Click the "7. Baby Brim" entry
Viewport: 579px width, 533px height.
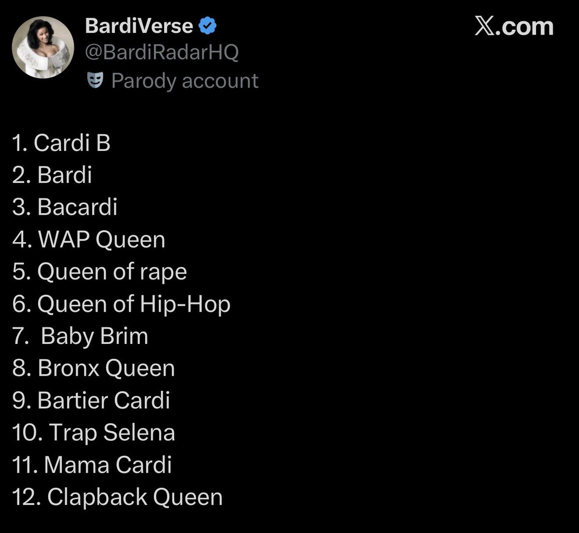pyautogui.click(x=80, y=336)
